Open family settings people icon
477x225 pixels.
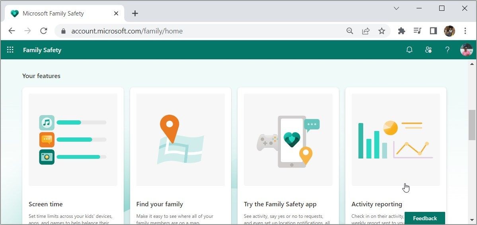(x=428, y=50)
